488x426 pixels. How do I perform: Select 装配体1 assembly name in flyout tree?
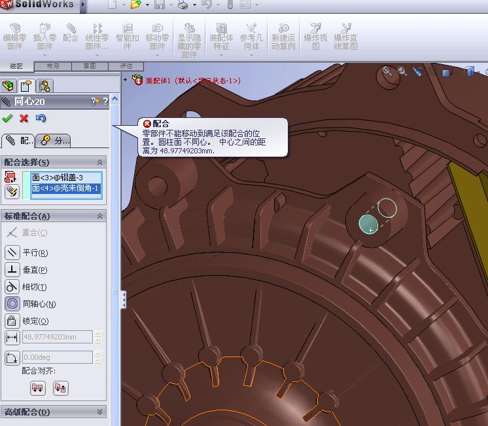[193, 81]
